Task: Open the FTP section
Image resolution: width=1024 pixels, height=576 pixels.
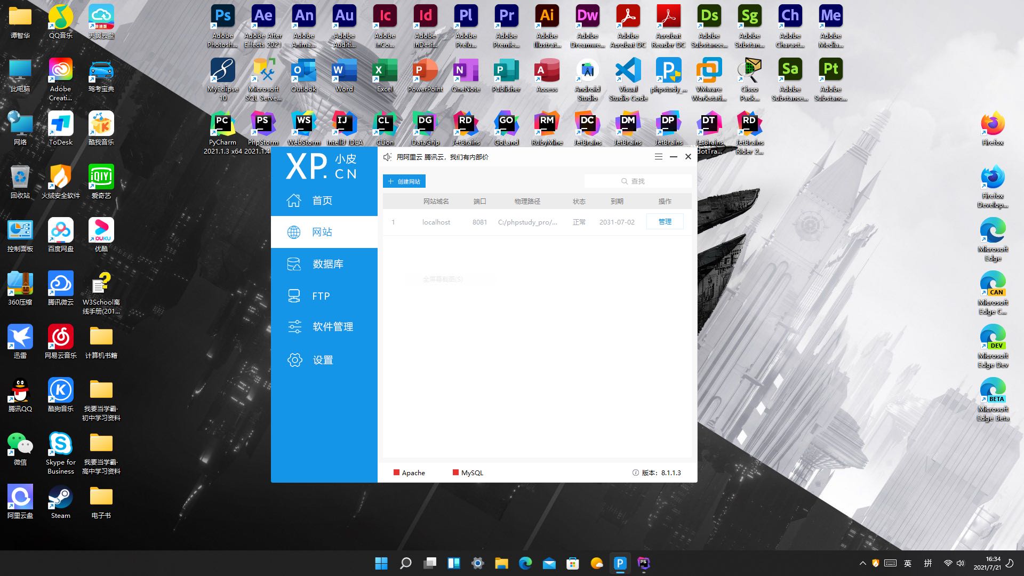Action: pos(321,296)
